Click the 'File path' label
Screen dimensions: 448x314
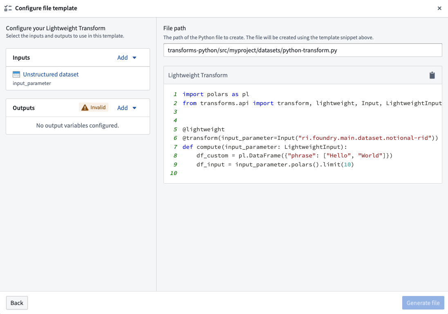tap(175, 28)
